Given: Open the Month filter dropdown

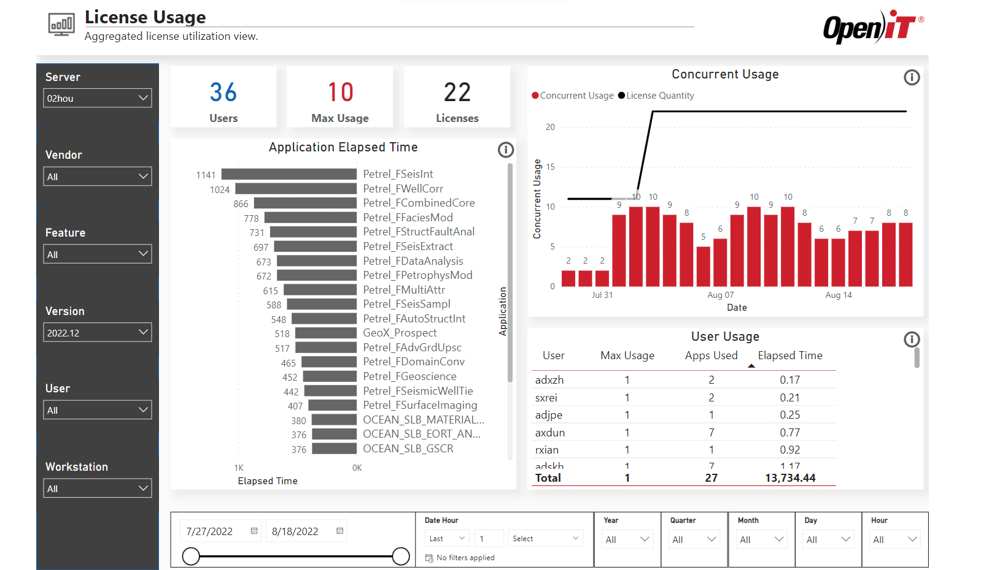Looking at the screenshot, I should [x=761, y=539].
